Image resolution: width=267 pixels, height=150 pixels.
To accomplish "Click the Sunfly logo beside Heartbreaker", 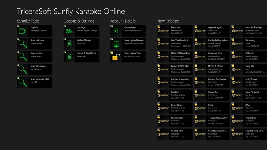I will [x=163, y=121].
